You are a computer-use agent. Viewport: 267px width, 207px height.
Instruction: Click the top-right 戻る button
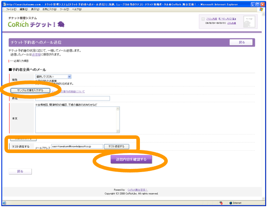[241, 42]
